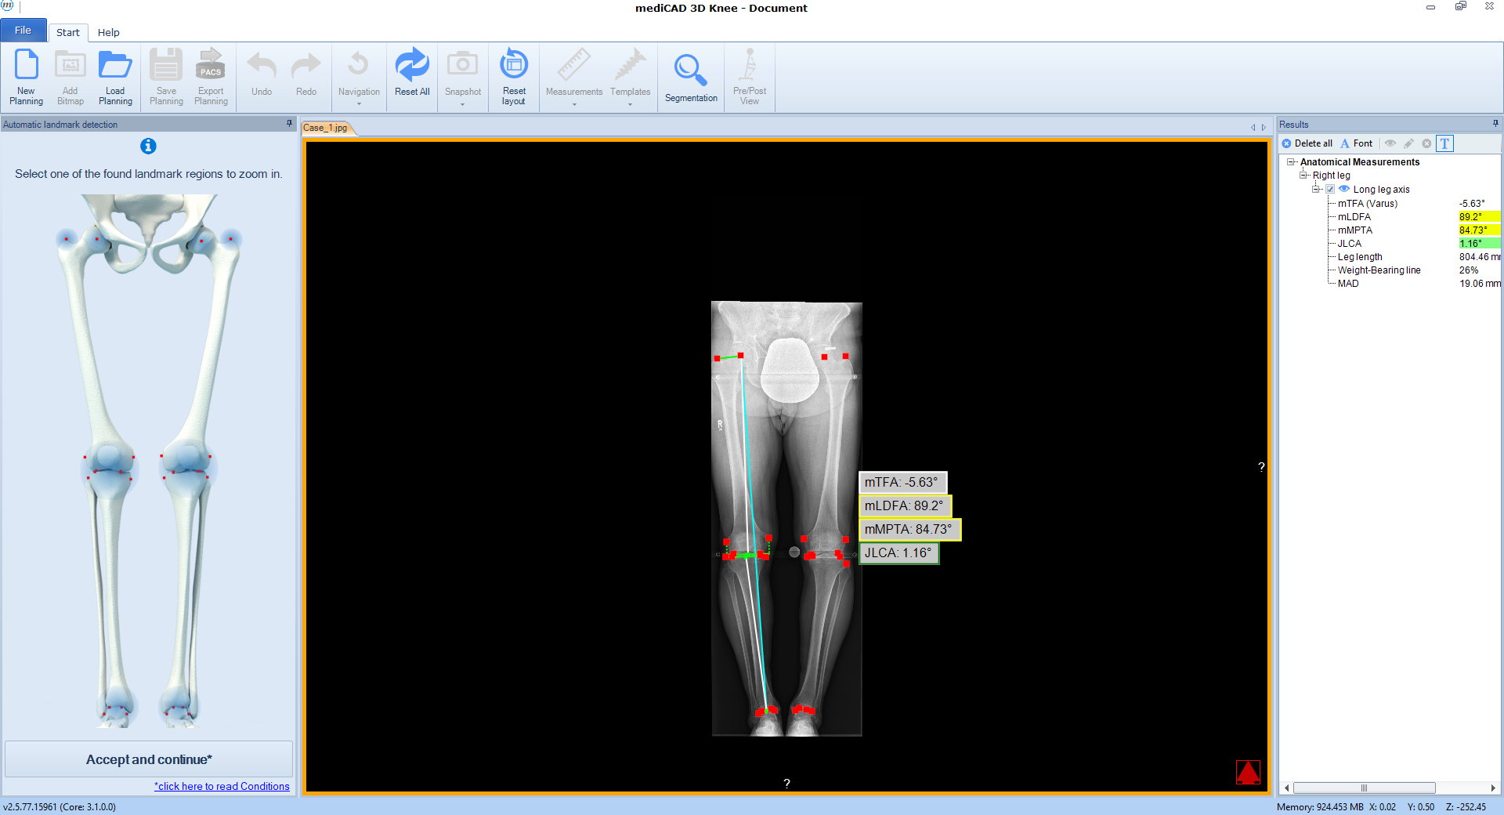Pin the Results panel

(x=1495, y=124)
